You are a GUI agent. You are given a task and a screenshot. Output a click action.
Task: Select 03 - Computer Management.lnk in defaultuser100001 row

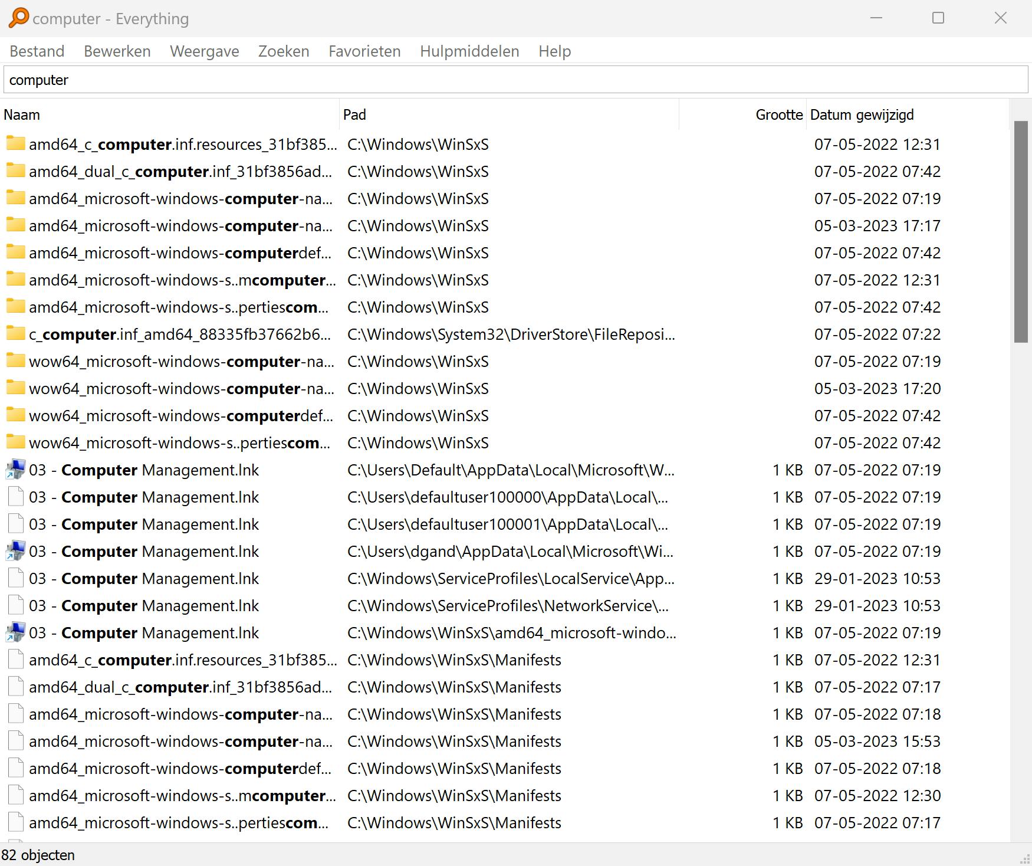point(144,524)
